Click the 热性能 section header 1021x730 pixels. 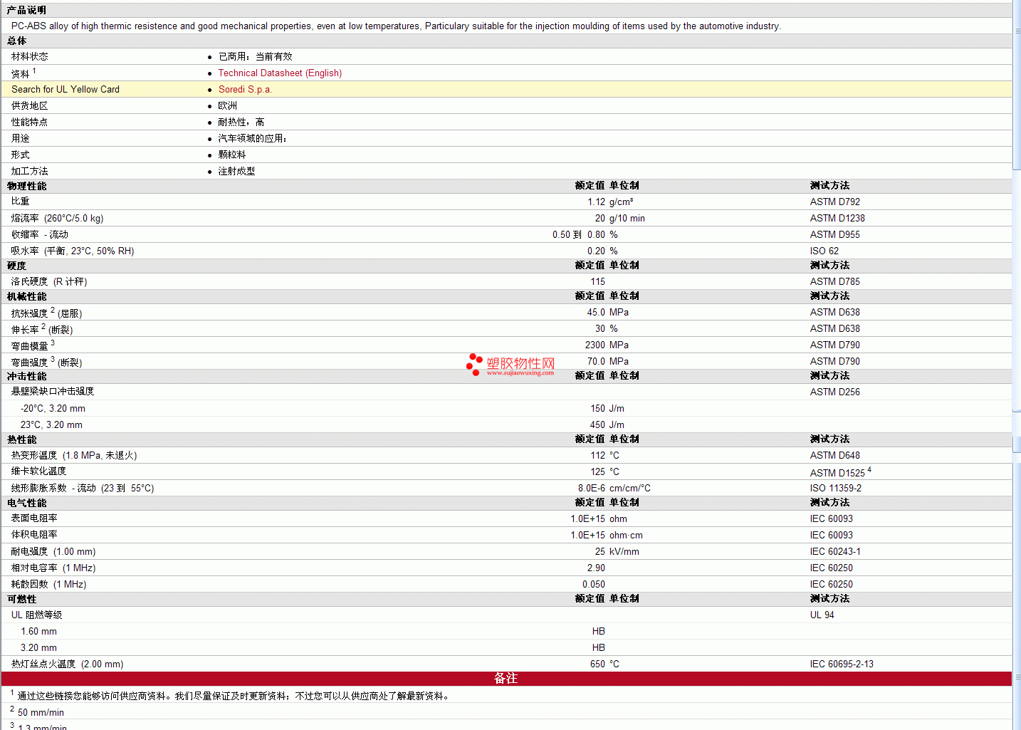click(22, 439)
